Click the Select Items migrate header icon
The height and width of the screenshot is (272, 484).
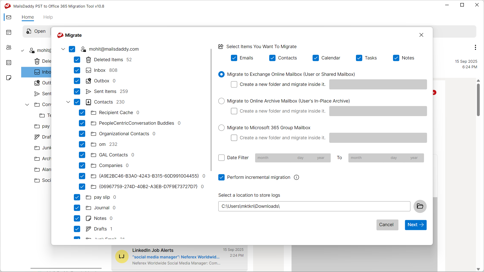pyautogui.click(x=221, y=47)
